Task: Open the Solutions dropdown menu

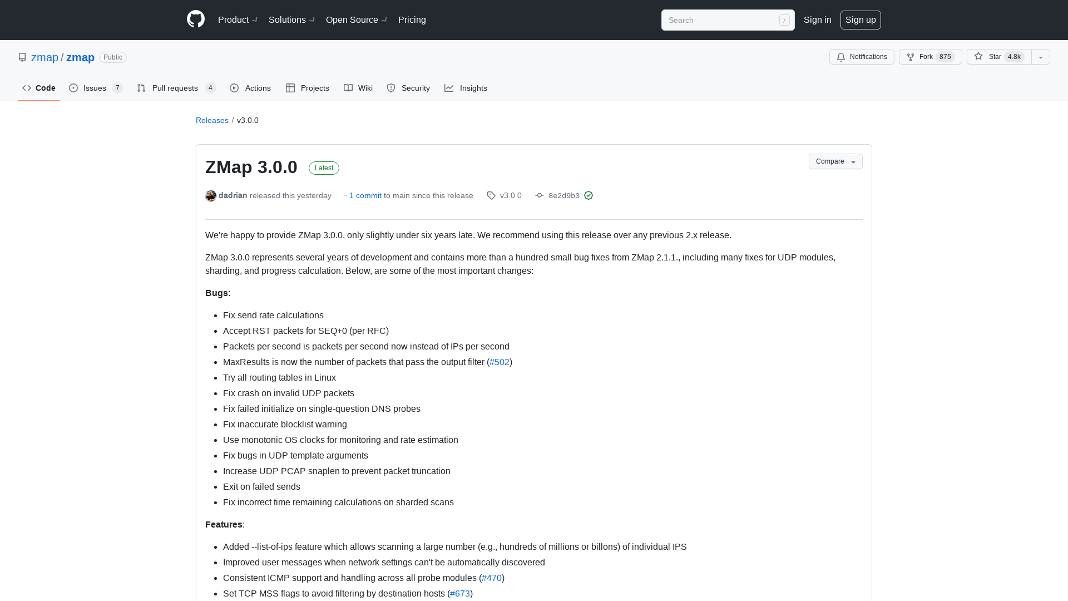Action: click(x=293, y=20)
